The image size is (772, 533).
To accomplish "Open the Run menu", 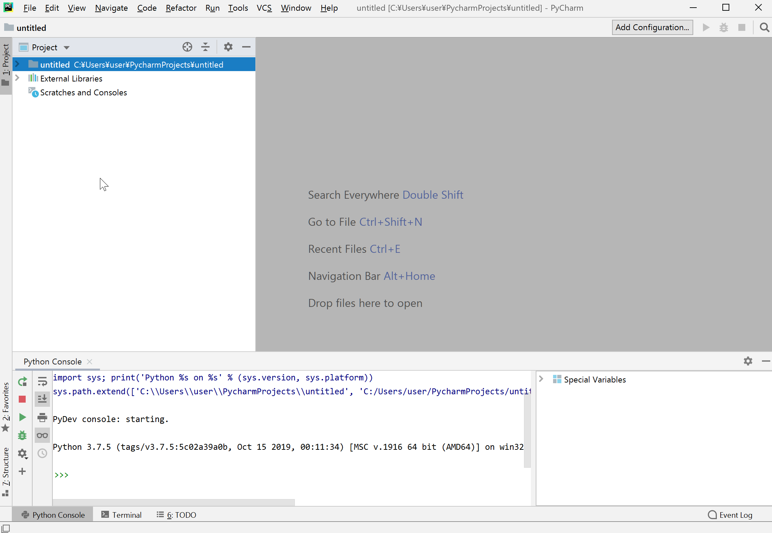I will point(212,8).
